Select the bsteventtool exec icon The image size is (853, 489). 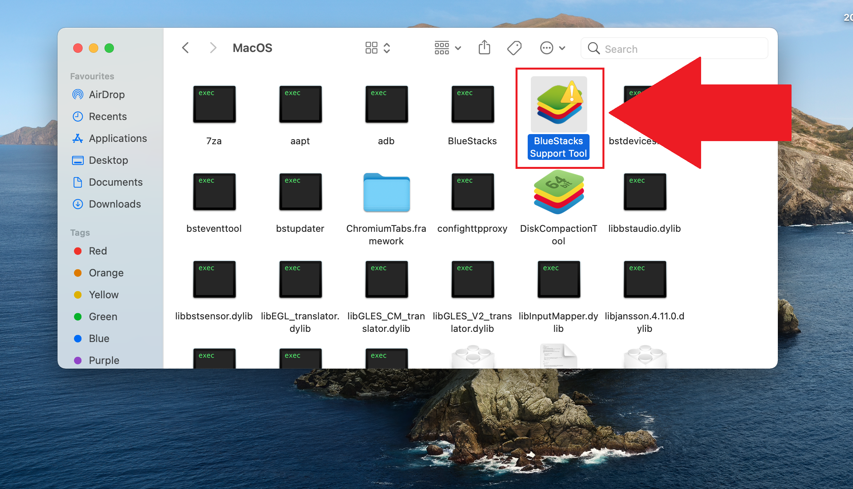pyautogui.click(x=214, y=192)
